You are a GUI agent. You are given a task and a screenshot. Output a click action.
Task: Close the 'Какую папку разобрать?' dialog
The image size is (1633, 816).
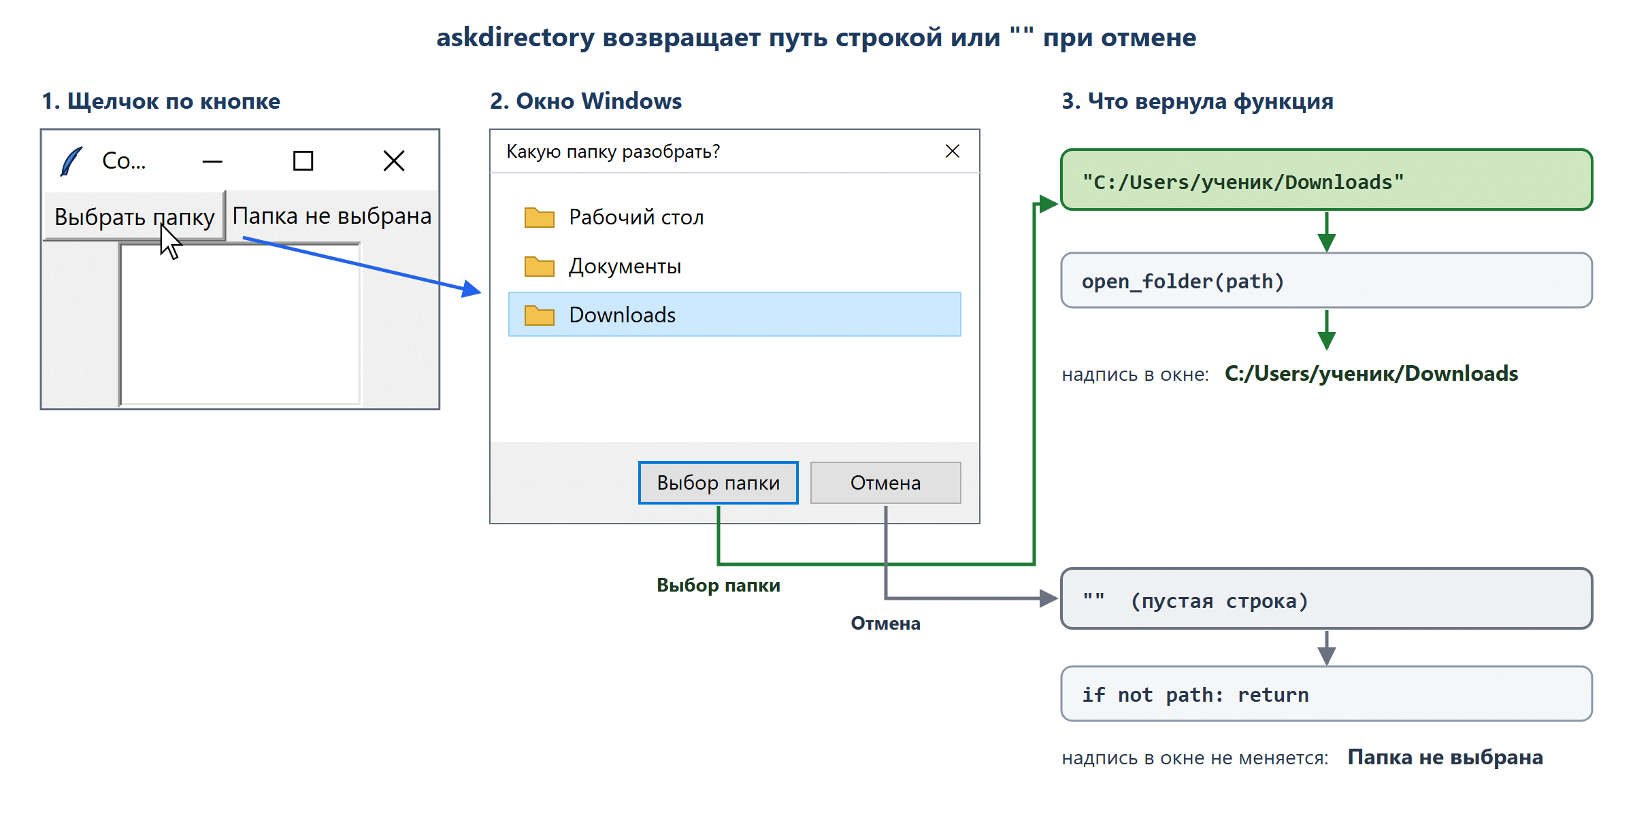[x=953, y=151]
